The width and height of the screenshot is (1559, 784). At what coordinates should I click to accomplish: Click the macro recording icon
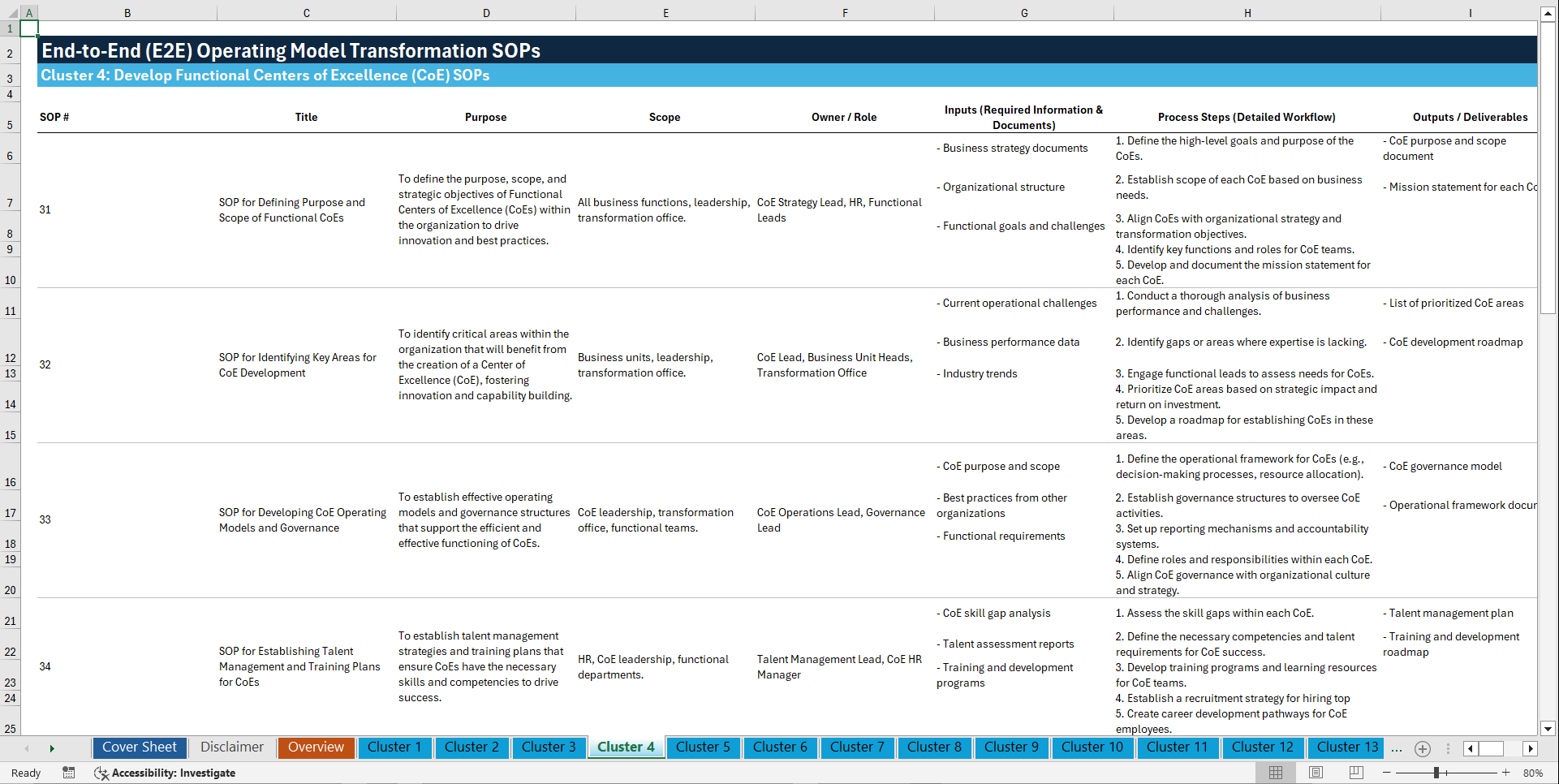[69, 773]
